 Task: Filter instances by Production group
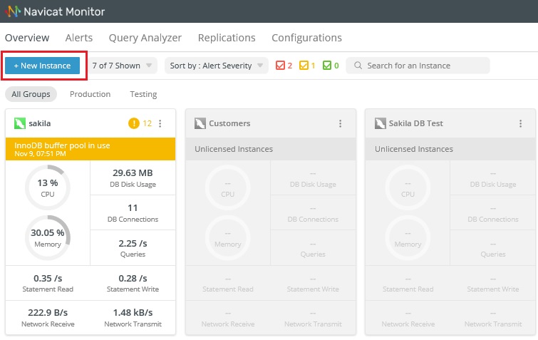pos(90,94)
